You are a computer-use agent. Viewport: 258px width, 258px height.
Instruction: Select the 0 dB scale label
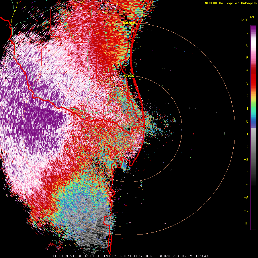tap(247, 122)
